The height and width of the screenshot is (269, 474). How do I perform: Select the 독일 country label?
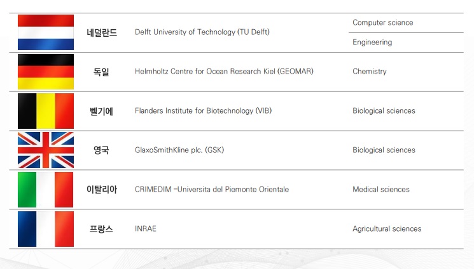(101, 72)
